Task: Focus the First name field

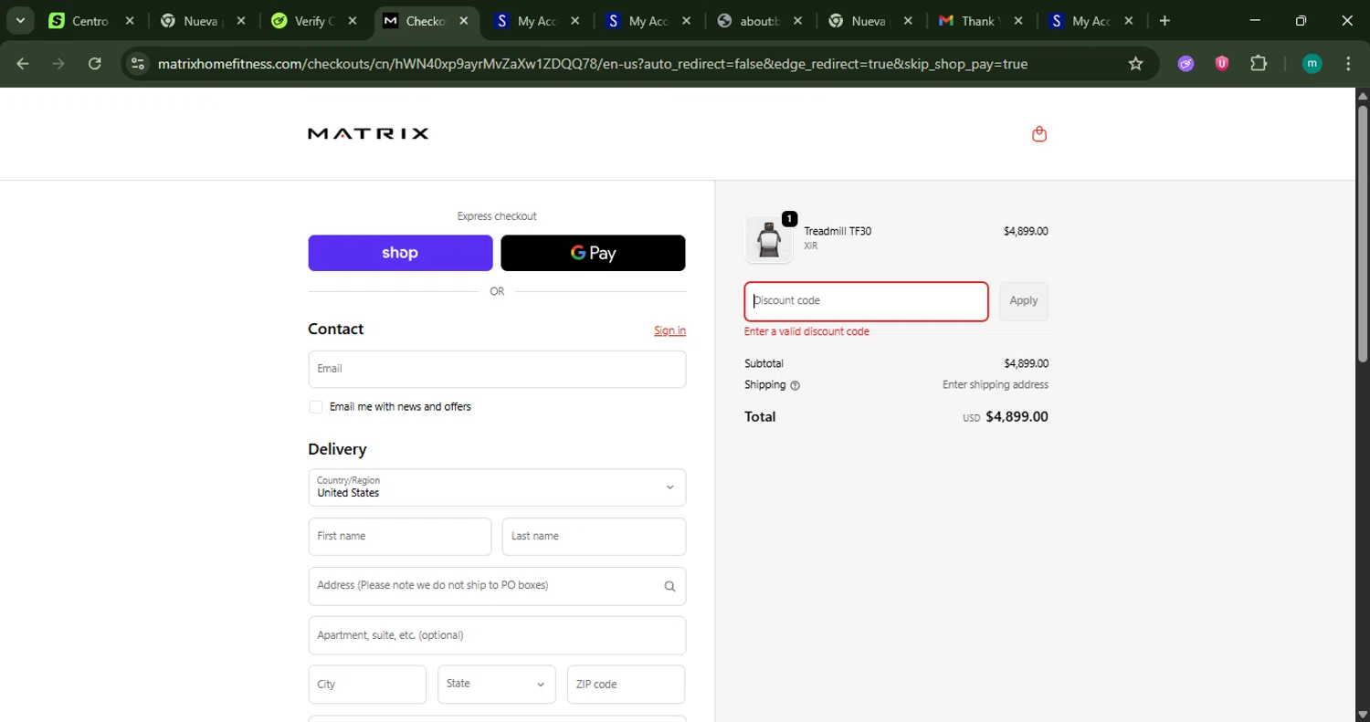Action: [400, 537]
